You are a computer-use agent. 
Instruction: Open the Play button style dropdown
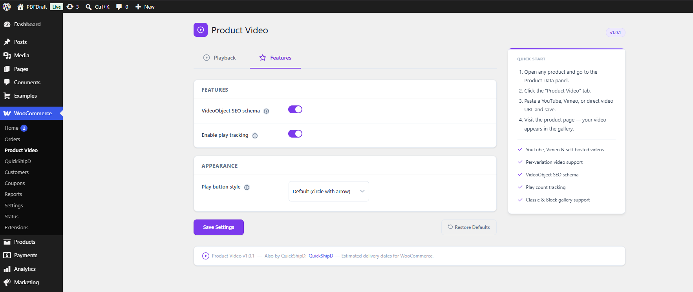point(329,191)
